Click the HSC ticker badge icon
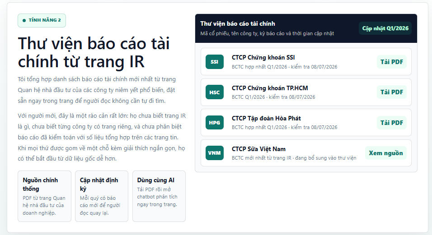 (x=214, y=92)
